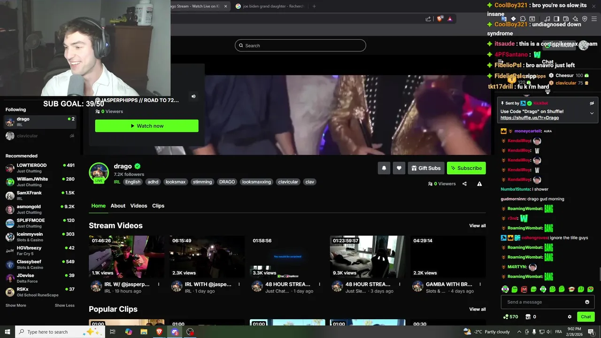Viewport: 601px width, 338px height.
Task: Expand the pinned message chevron
Action: 592,113
